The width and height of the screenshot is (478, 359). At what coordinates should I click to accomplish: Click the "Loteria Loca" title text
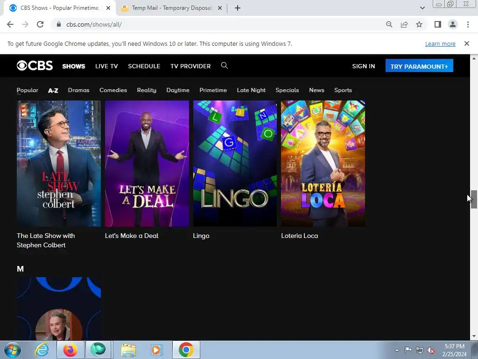299,236
